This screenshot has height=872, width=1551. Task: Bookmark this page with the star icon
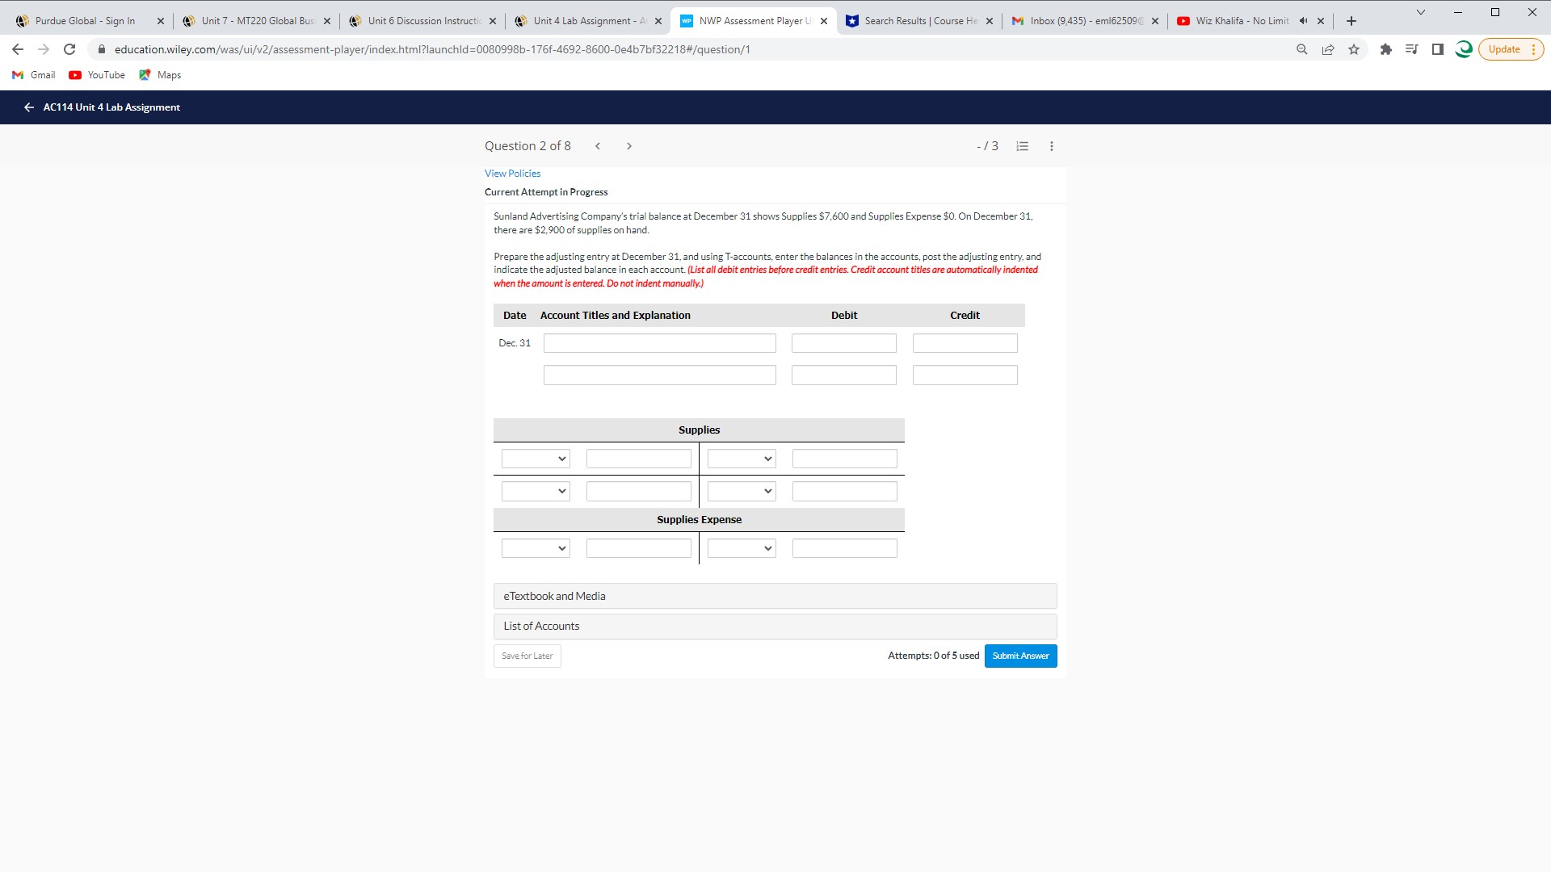pyautogui.click(x=1354, y=49)
